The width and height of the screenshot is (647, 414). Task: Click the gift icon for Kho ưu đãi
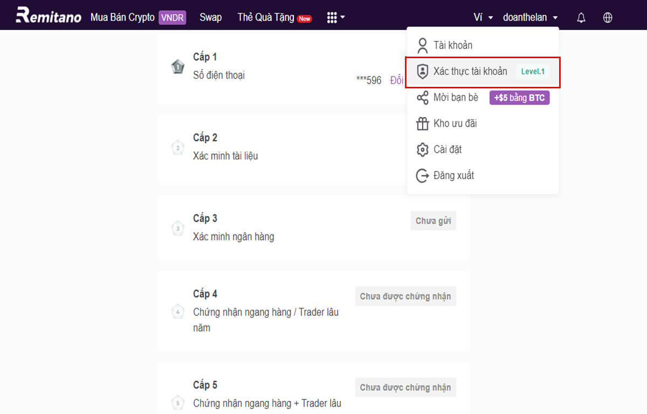click(423, 123)
